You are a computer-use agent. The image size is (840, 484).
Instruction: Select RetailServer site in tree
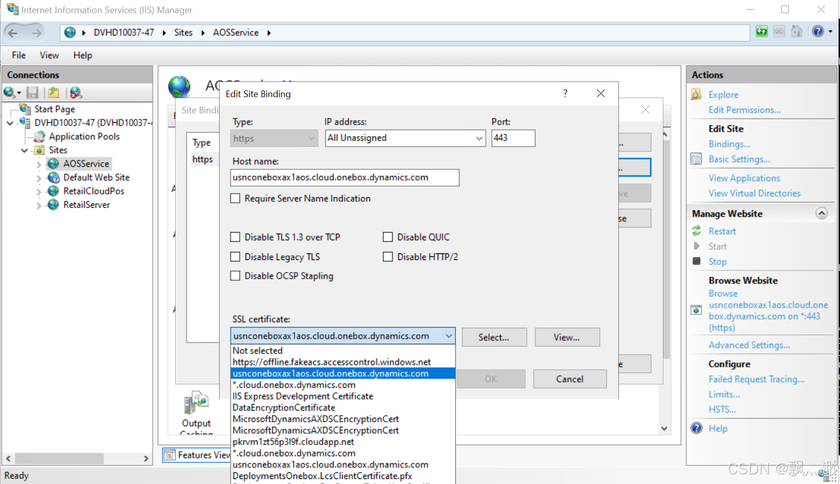tap(87, 205)
